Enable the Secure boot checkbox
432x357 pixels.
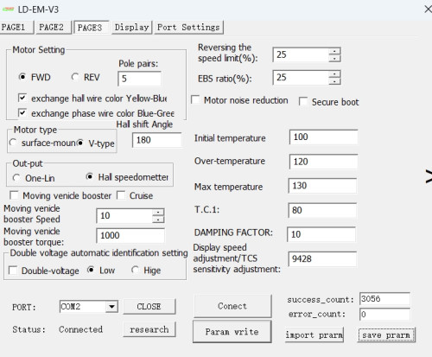pos(303,101)
